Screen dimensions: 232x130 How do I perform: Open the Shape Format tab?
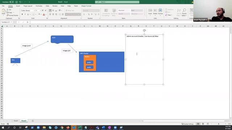(86, 6)
